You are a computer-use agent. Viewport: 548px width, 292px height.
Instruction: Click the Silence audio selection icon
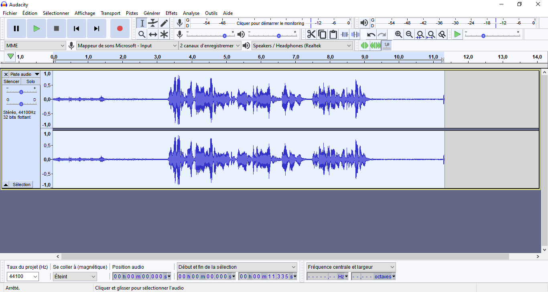[x=355, y=34]
